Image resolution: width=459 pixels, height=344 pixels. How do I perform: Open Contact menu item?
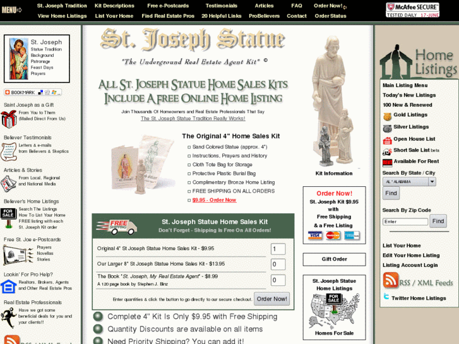pyautogui.click(x=297, y=16)
